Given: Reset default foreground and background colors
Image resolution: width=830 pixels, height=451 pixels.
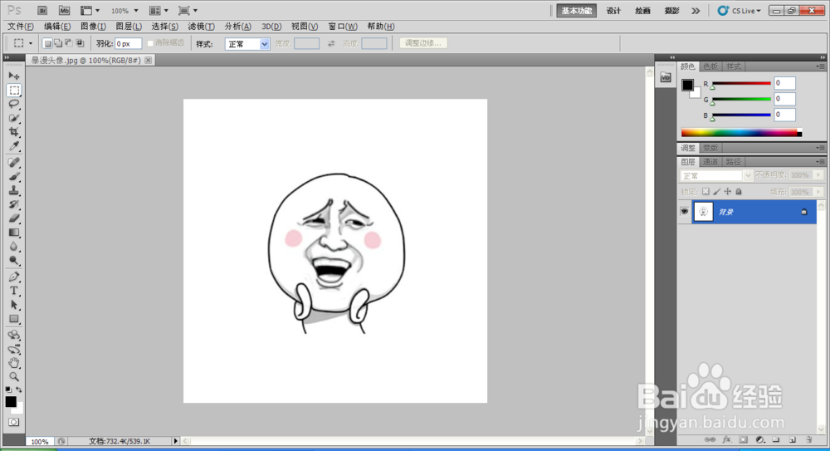Looking at the screenshot, I should [8, 390].
